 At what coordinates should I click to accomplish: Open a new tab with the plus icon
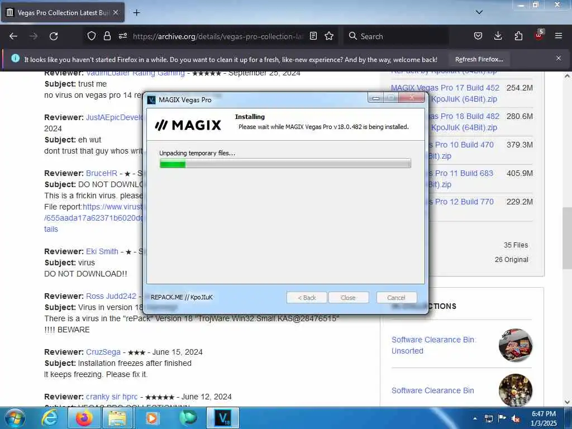(x=136, y=13)
